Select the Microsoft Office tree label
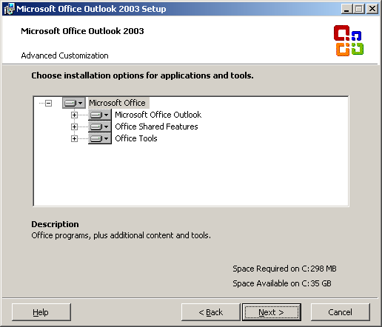Screen dimensions: 382x327 point(118,103)
